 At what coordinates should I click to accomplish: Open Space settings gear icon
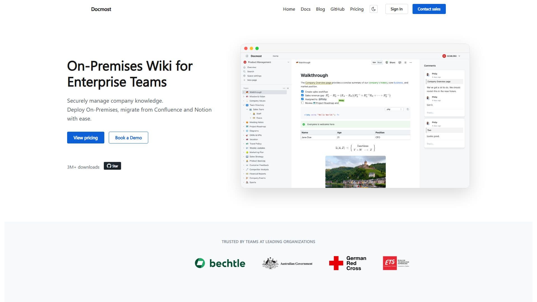(244, 76)
